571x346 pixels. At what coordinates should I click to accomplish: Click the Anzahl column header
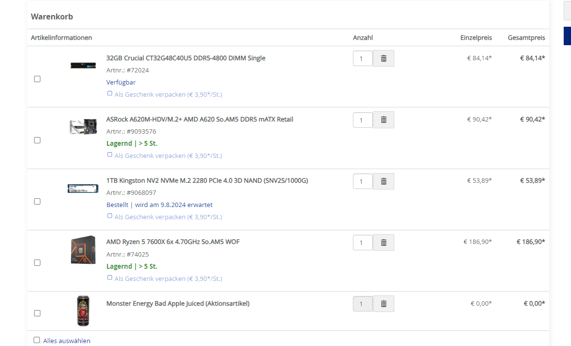coord(363,37)
